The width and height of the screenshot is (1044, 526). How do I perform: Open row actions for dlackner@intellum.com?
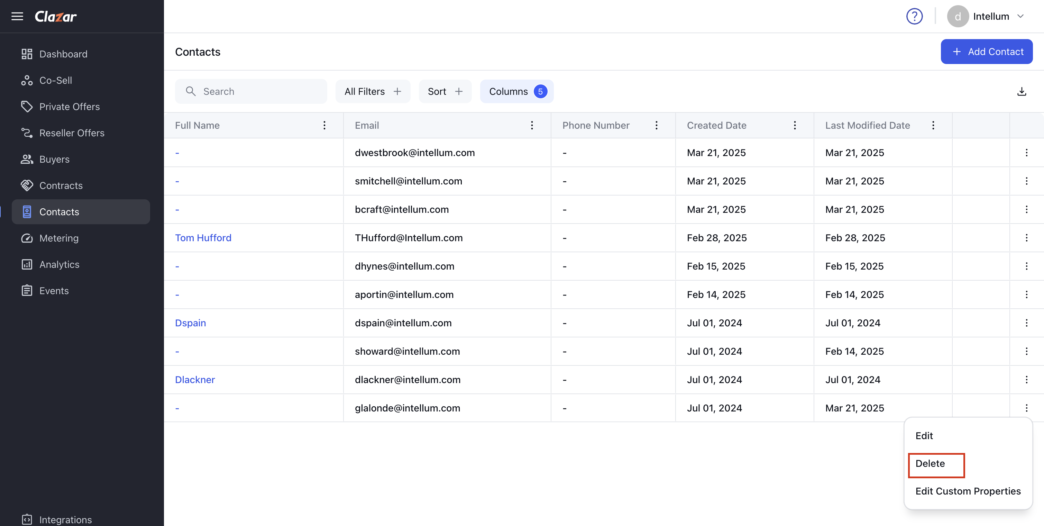click(1026, 380)
